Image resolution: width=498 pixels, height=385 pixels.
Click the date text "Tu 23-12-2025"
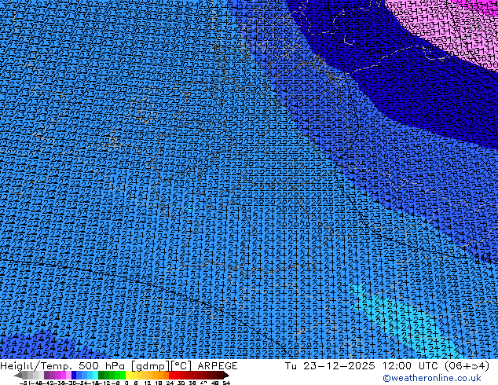[330, 366]
